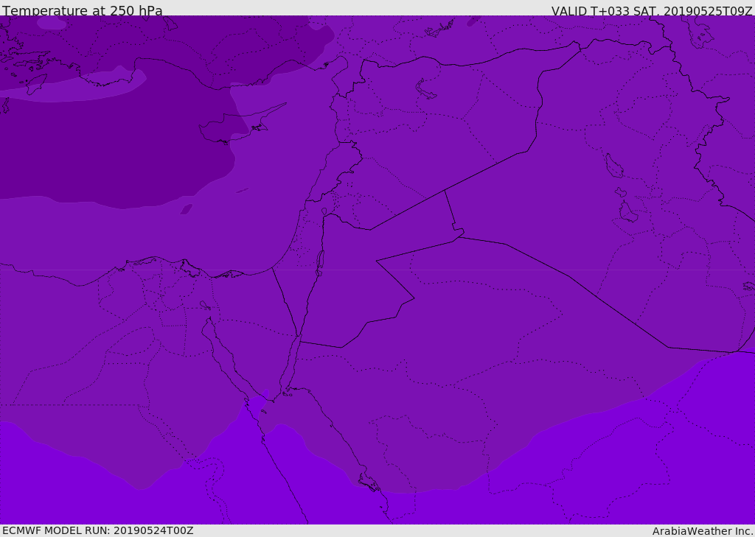The image size is (755, 537).
Task: Click the 'Temperature at 250 hPa' title
Action: (83, 10)
